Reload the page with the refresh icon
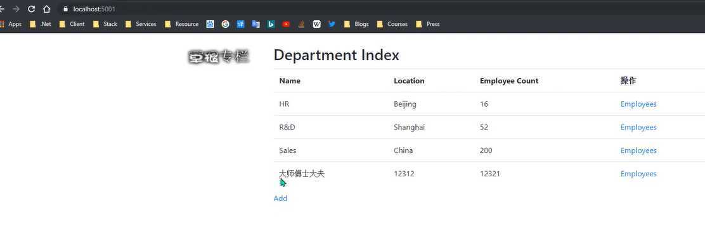This screenshot has height=237, width=705. [x=31, y=9]
